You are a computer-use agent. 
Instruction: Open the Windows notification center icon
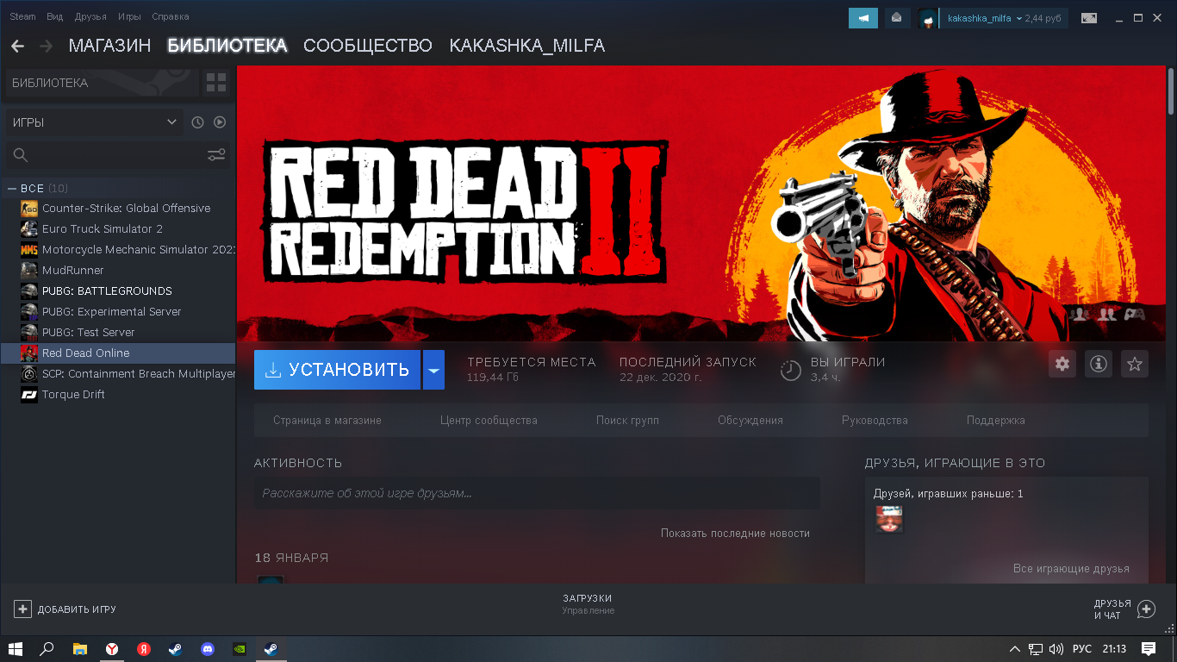1149,648
